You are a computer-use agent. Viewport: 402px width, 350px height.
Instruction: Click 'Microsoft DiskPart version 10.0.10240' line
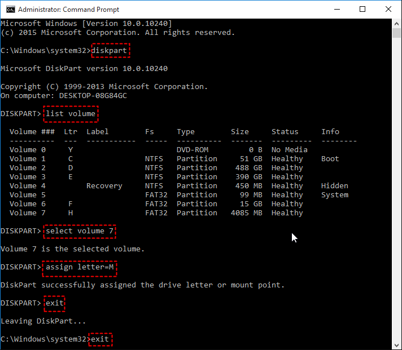tap(84, 69)
